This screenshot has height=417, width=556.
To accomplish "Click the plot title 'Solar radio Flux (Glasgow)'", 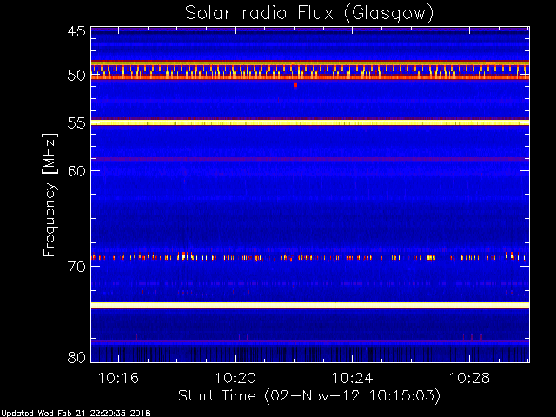I will [309, 14].
